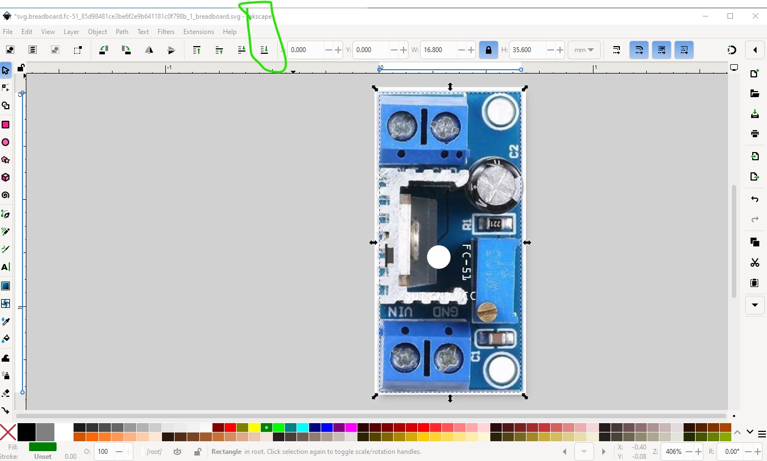Expand the commands bar overflow arrow
The width and height of the screenshot is (767, 461).
pos(754,305)
